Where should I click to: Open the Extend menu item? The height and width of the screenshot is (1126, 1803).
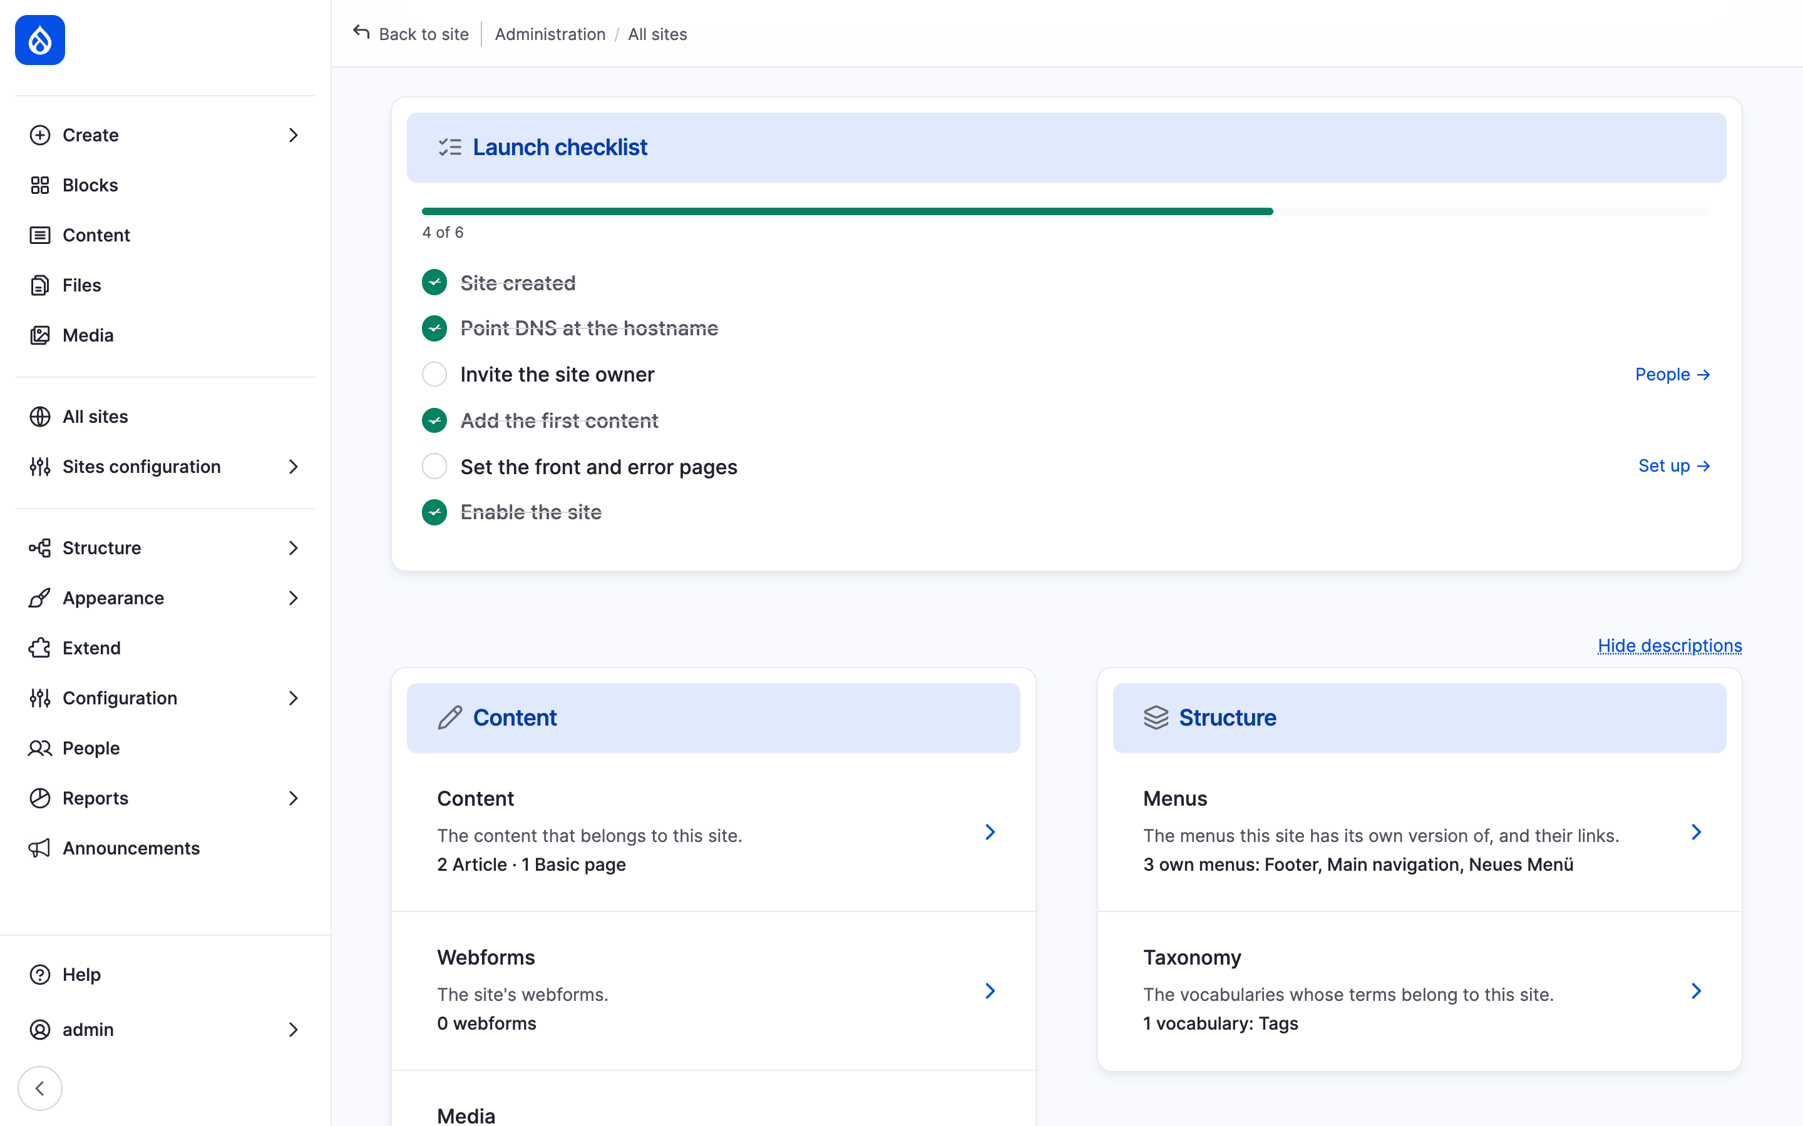[x=165, y=648]
